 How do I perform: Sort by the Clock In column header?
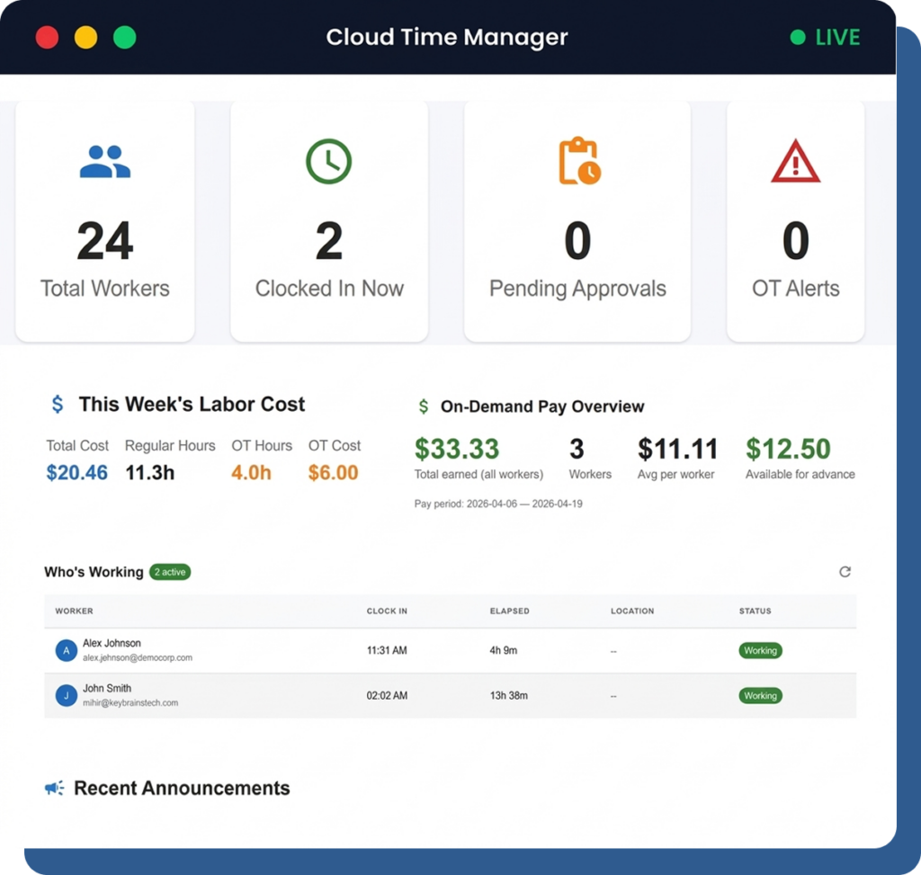point(387,612)
